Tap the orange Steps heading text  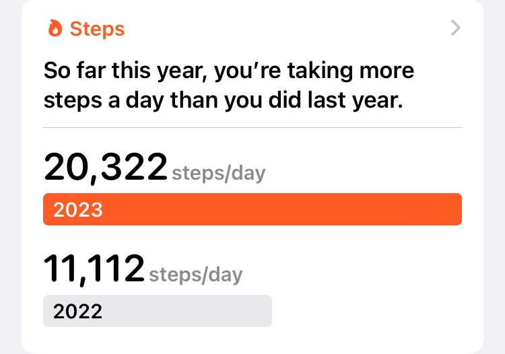point(97,29)
